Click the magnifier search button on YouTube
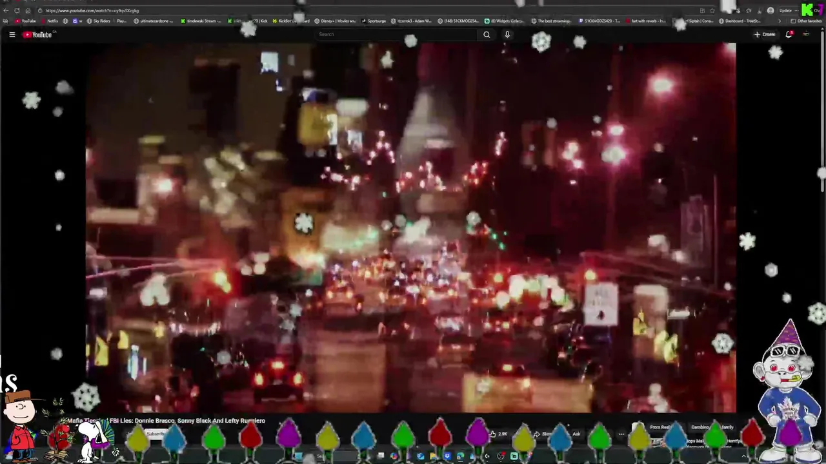 click(487, 34)
